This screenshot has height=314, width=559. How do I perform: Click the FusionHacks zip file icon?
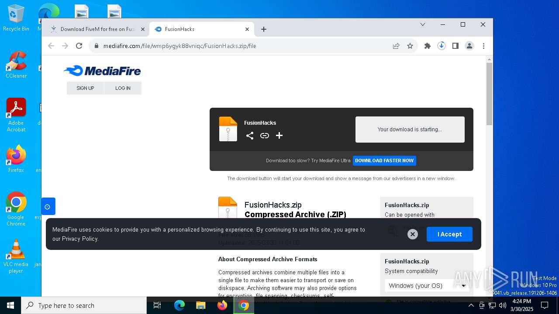pyautogui.click(x=228, y=129)
